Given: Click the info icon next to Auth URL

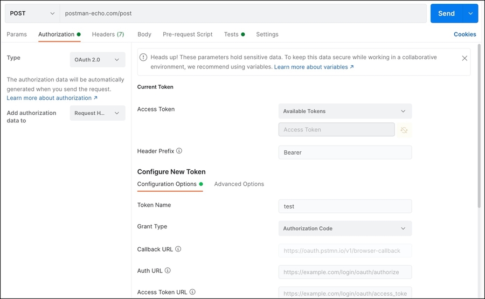Looking at the screenshot, I should (x=168, y=271).
